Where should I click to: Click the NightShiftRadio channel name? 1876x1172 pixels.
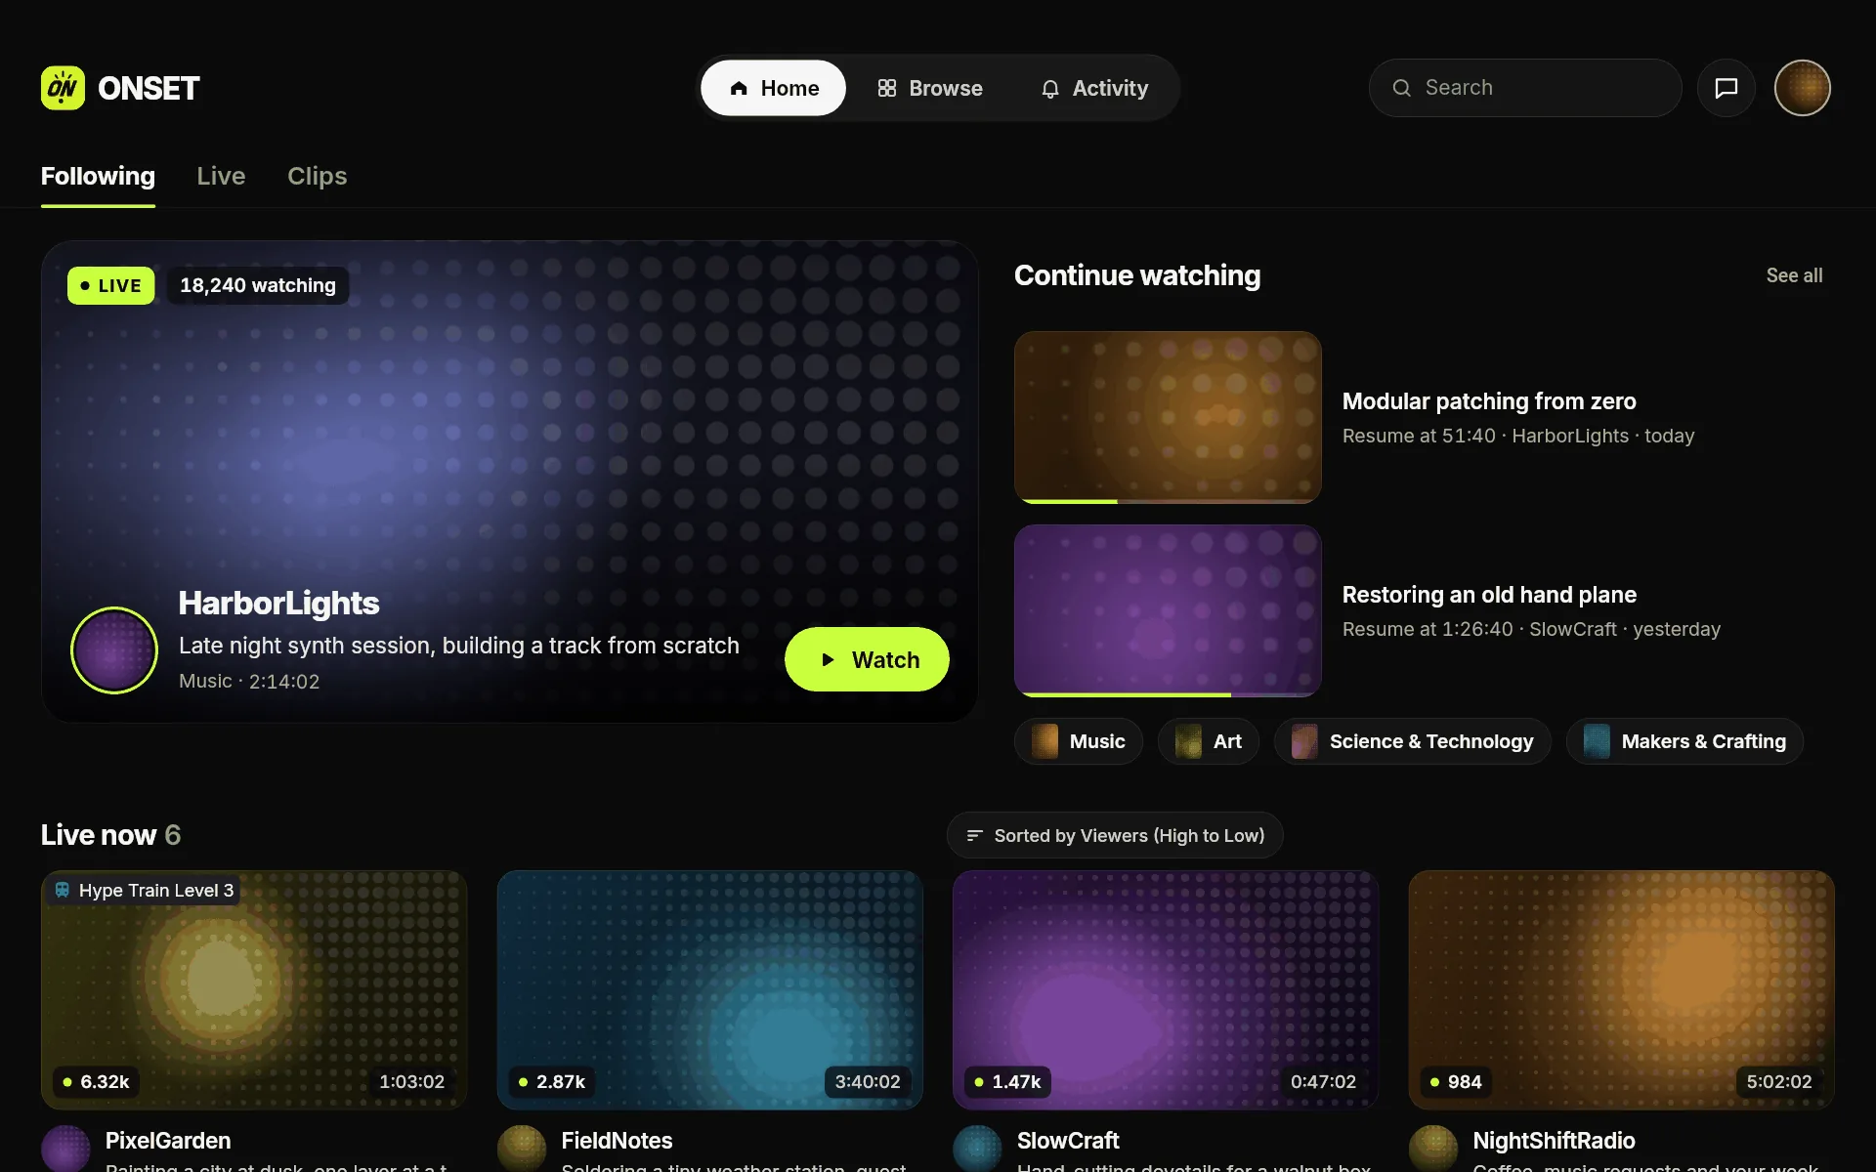[x=1554, y=1141]
